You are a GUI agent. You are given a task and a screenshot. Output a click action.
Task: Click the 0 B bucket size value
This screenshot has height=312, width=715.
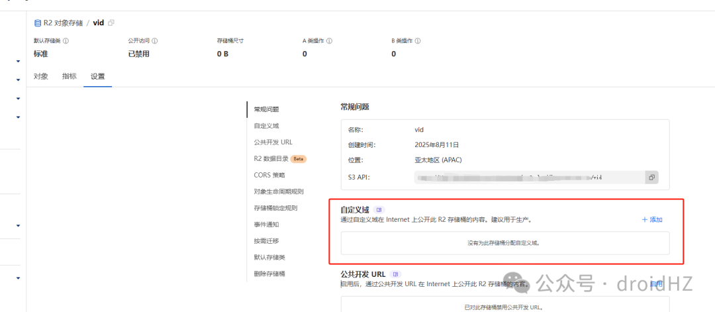point(222,54)
